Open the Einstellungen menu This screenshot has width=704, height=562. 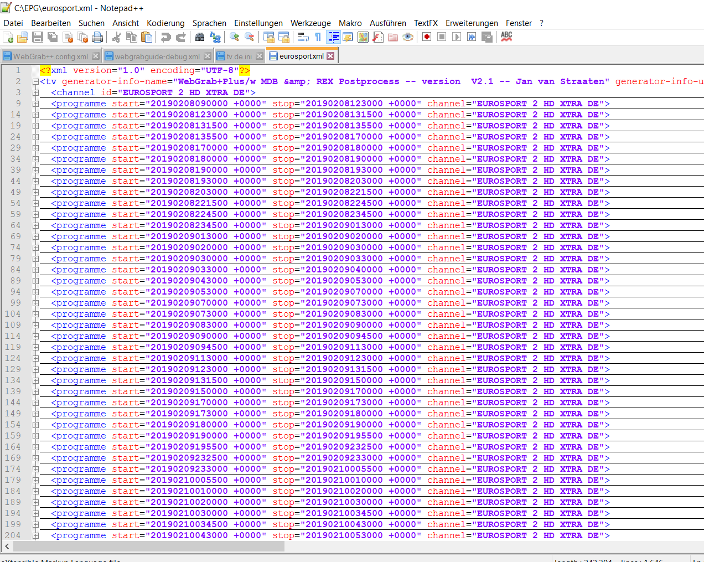point(258,23)
